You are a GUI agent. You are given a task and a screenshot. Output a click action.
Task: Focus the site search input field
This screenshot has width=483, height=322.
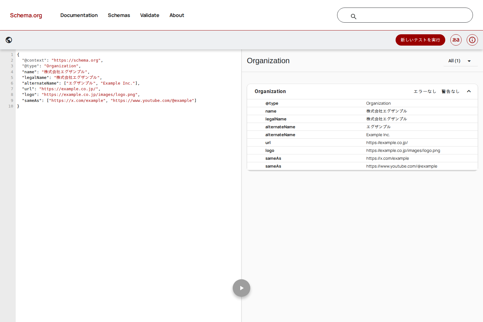[405, 15]
